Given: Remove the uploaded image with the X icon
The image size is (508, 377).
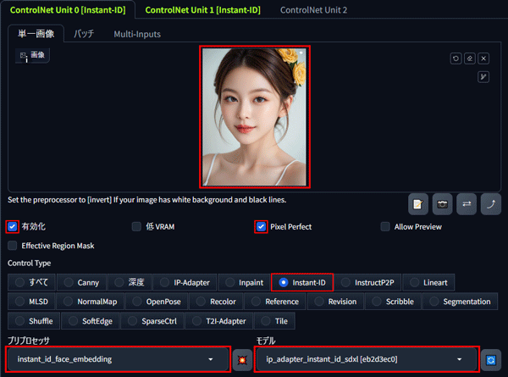Looking at the screenshot, I should pyautogui.click(x=483, y=58).
